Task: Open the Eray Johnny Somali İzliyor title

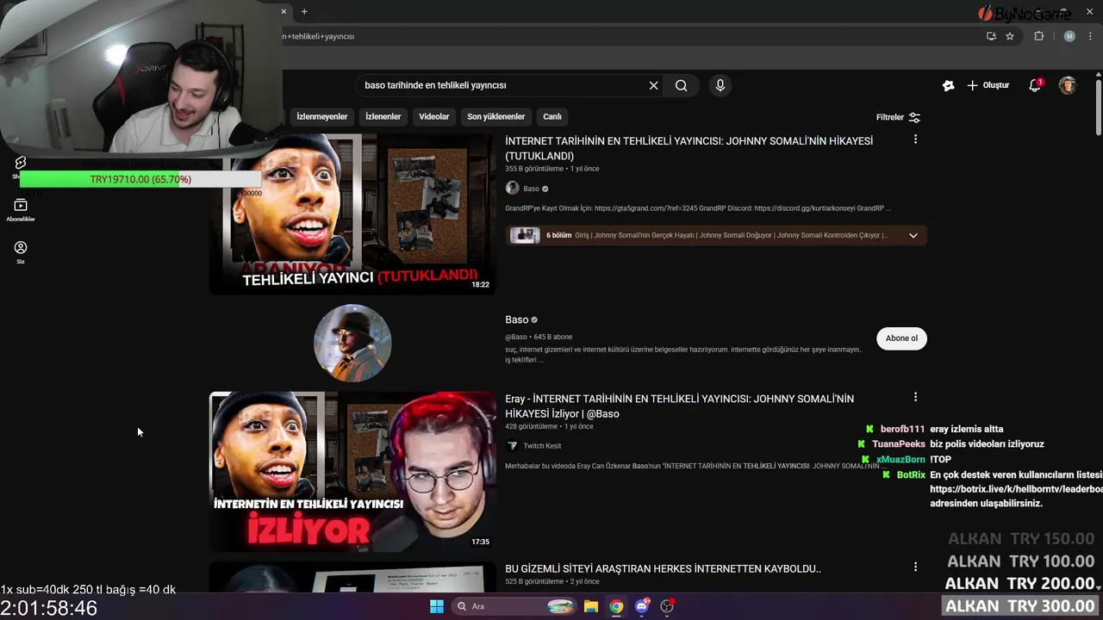Action: click(x=679, y=406)
